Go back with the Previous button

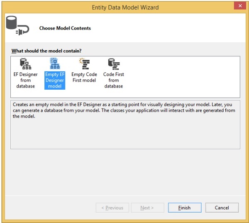click(x=112, y=208)
